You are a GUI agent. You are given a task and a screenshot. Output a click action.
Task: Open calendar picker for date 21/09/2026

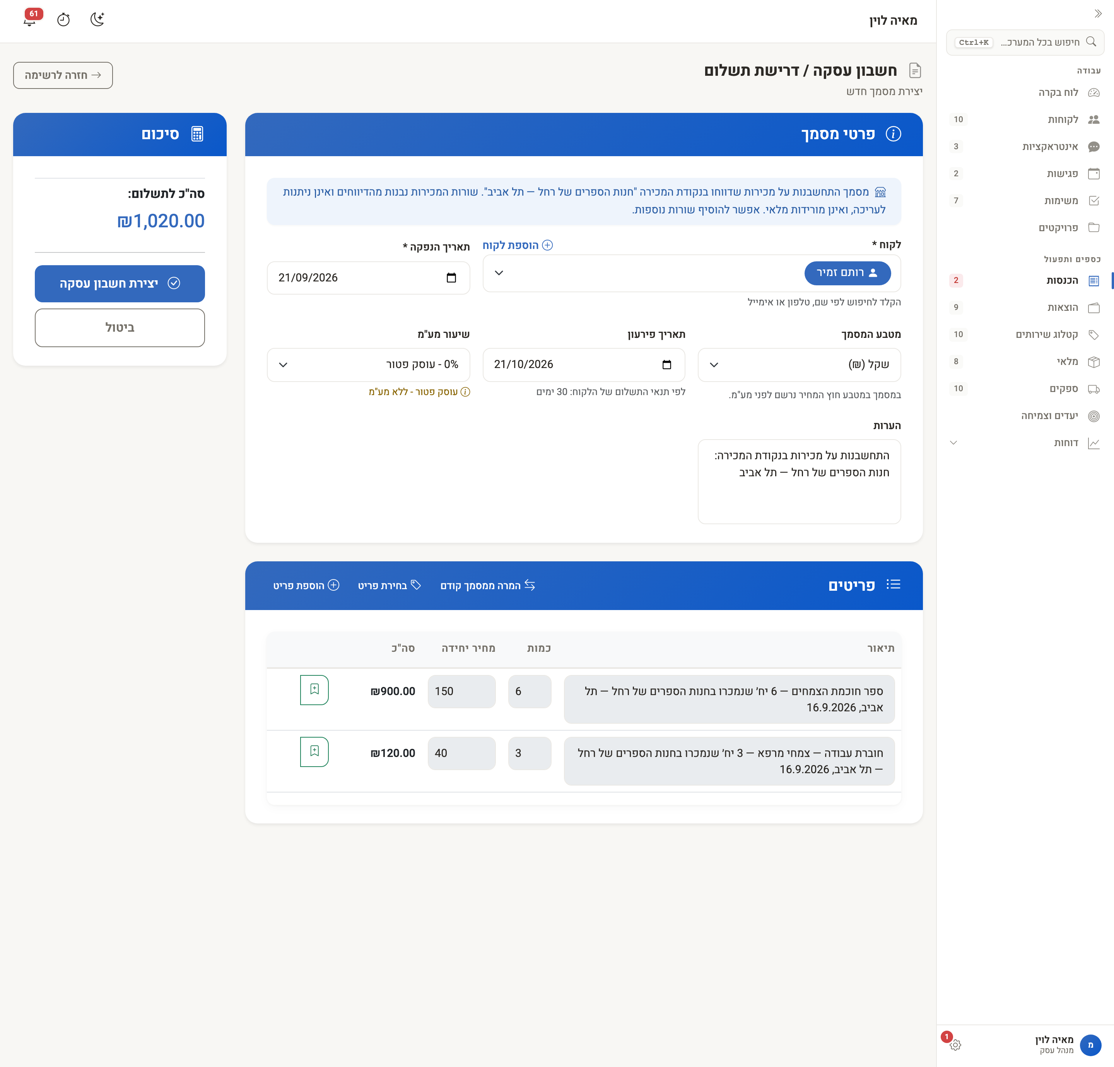[x=451, y=278]
